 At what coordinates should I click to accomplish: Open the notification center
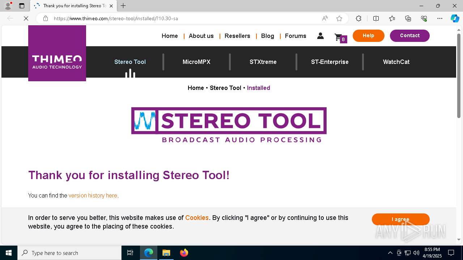click(451, 253)
